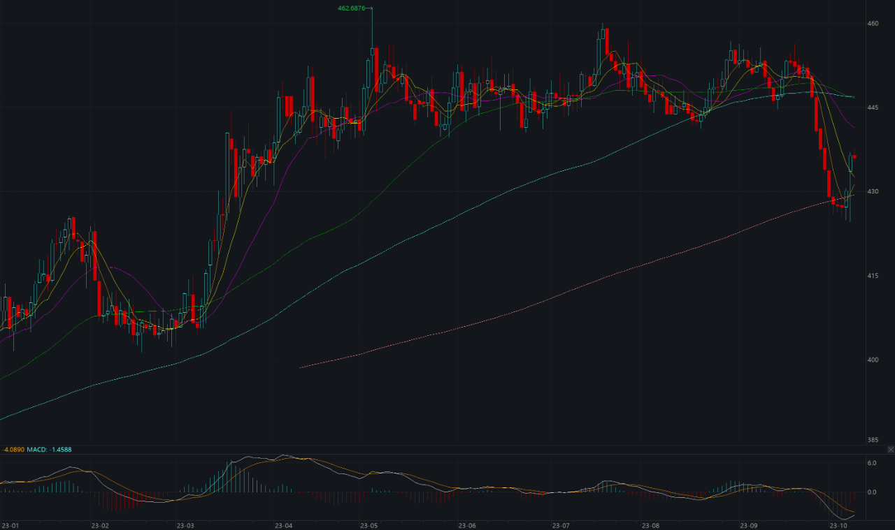Click the 460 price level on axis

[x=872, y=24]
